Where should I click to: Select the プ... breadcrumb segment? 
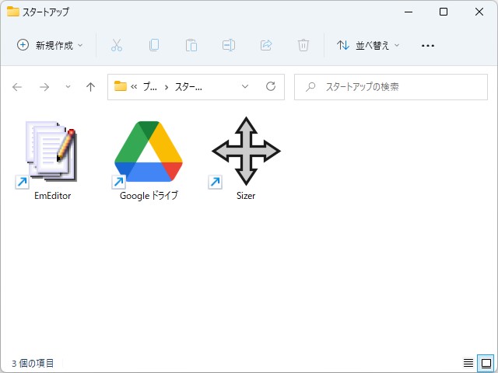pos(149,86)
